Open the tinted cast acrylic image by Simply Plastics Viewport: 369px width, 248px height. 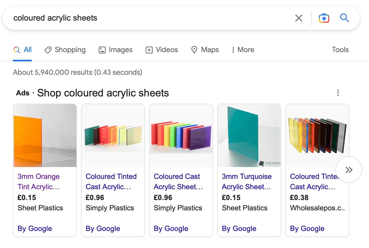point(113,136)
